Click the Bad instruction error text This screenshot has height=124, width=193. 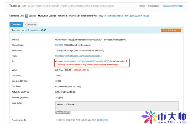pos(109,64)
